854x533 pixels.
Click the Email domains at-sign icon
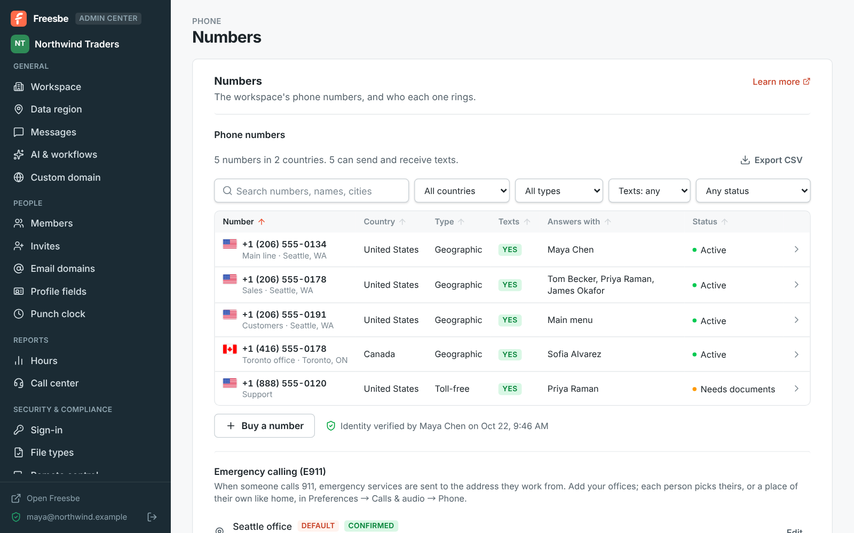19,269
